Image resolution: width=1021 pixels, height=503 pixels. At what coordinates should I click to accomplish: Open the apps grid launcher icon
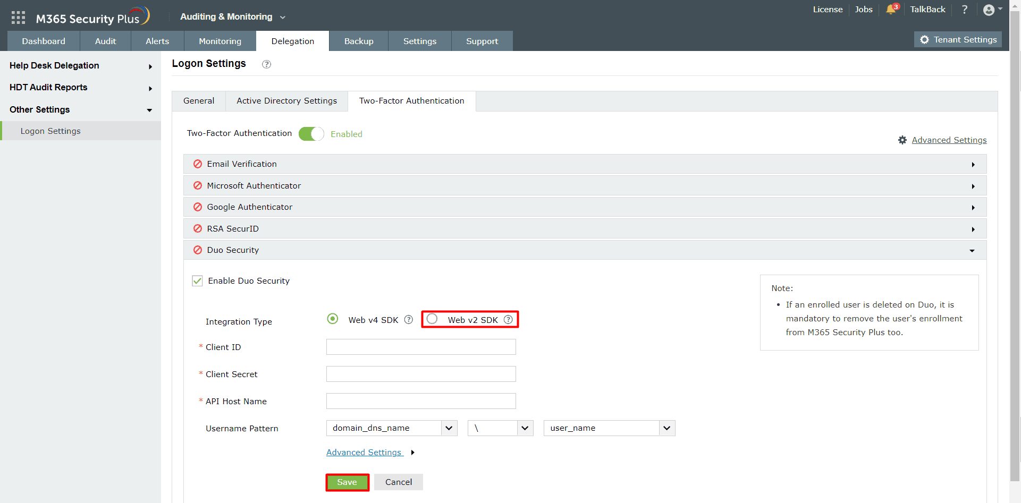click(18, 18)
